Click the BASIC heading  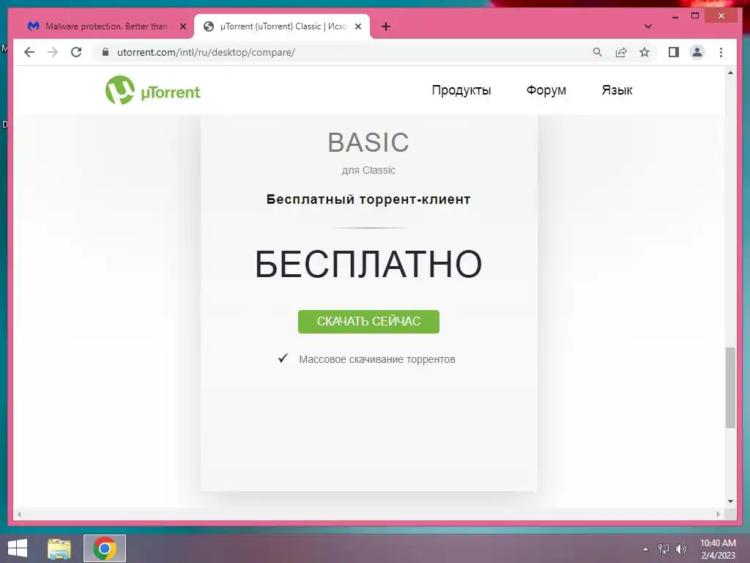(368, 142)
